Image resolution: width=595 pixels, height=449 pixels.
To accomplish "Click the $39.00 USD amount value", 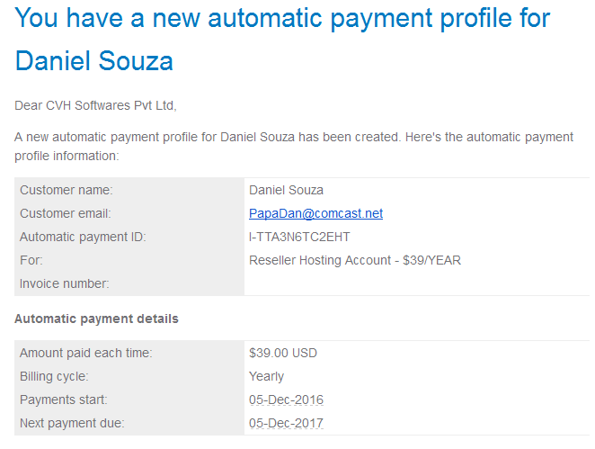I will tap(283, 353).
